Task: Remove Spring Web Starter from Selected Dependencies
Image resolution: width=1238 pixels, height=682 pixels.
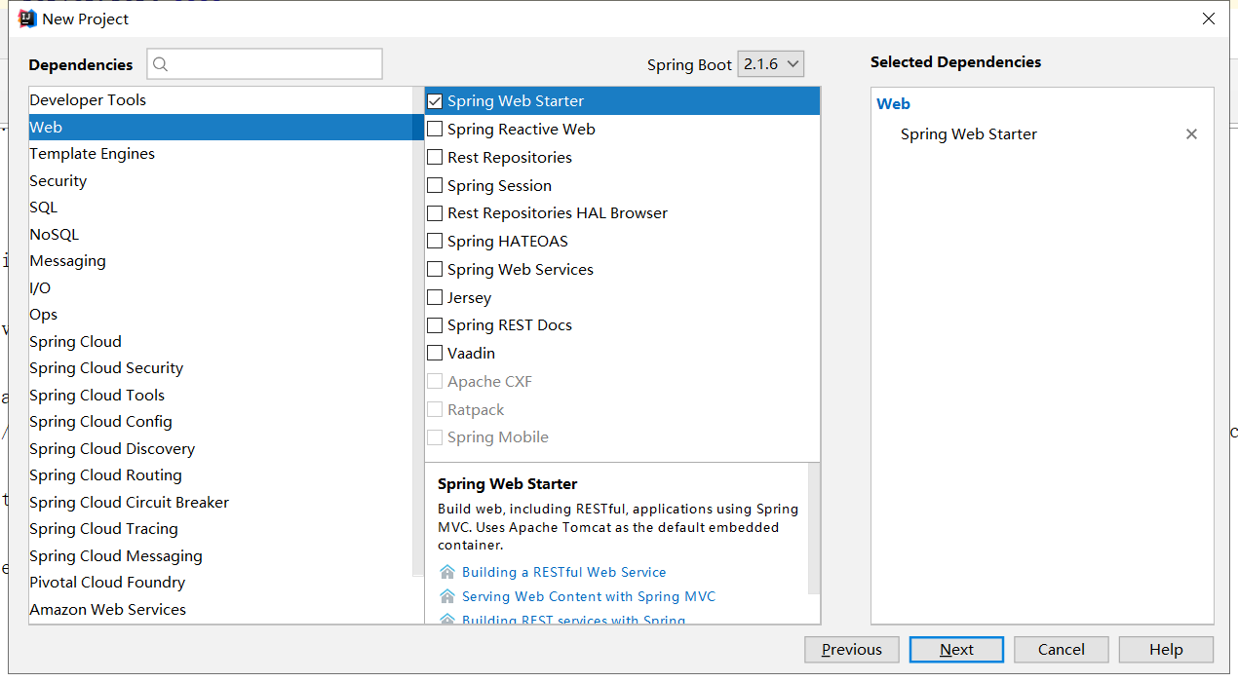Action: click(1191, 133)
